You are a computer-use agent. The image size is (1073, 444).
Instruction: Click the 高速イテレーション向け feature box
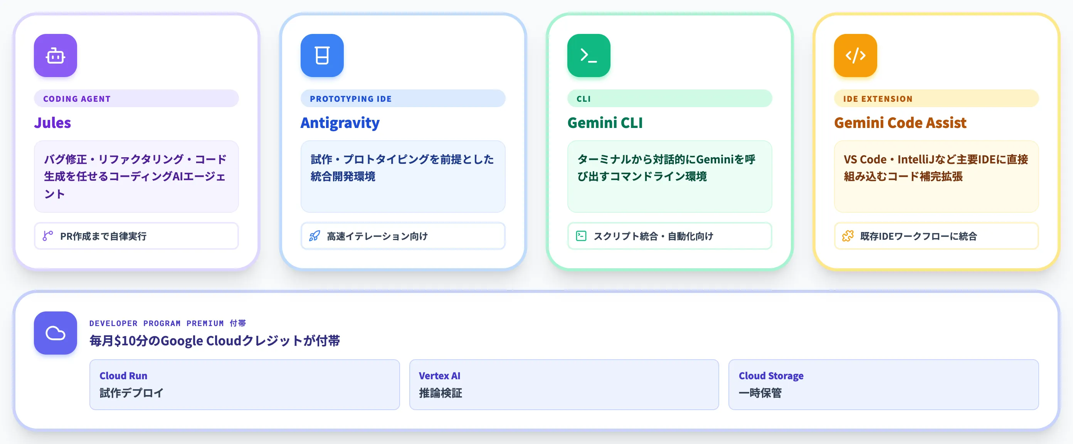coord(403,236)
